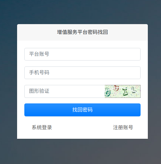Click the 增值服务平台密码找回 header title
Image resolution: width=161 pixels, height=164 pixels.
click(x=82, y=32)
